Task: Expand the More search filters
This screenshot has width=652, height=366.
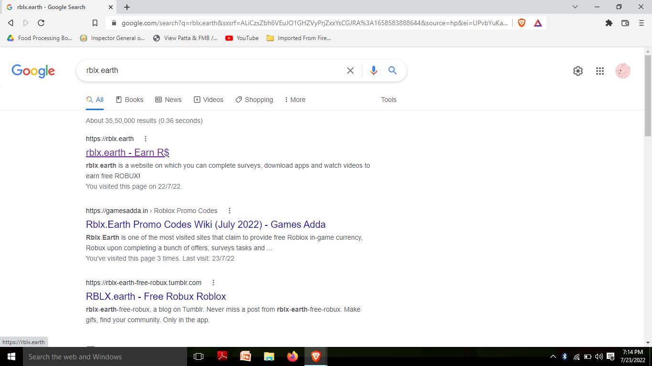Action: pos(295,100)
